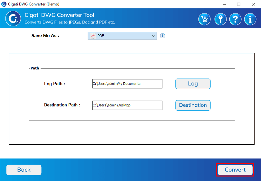Screen dimensions: 261x181
Task: Close the Cigati DWG Converter window
Action: (x=254, y=4)
